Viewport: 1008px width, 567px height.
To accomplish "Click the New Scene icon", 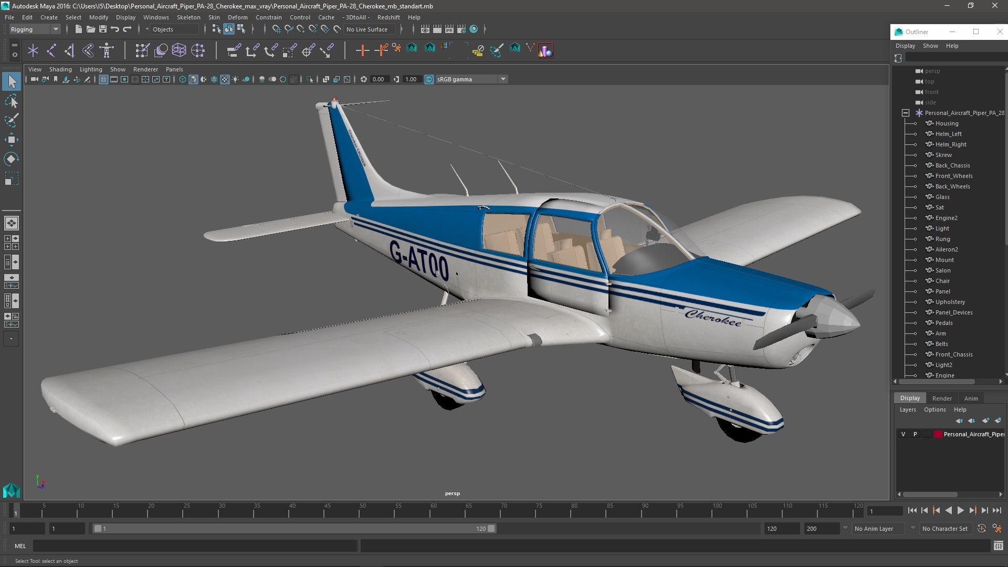I will [78, 29].
